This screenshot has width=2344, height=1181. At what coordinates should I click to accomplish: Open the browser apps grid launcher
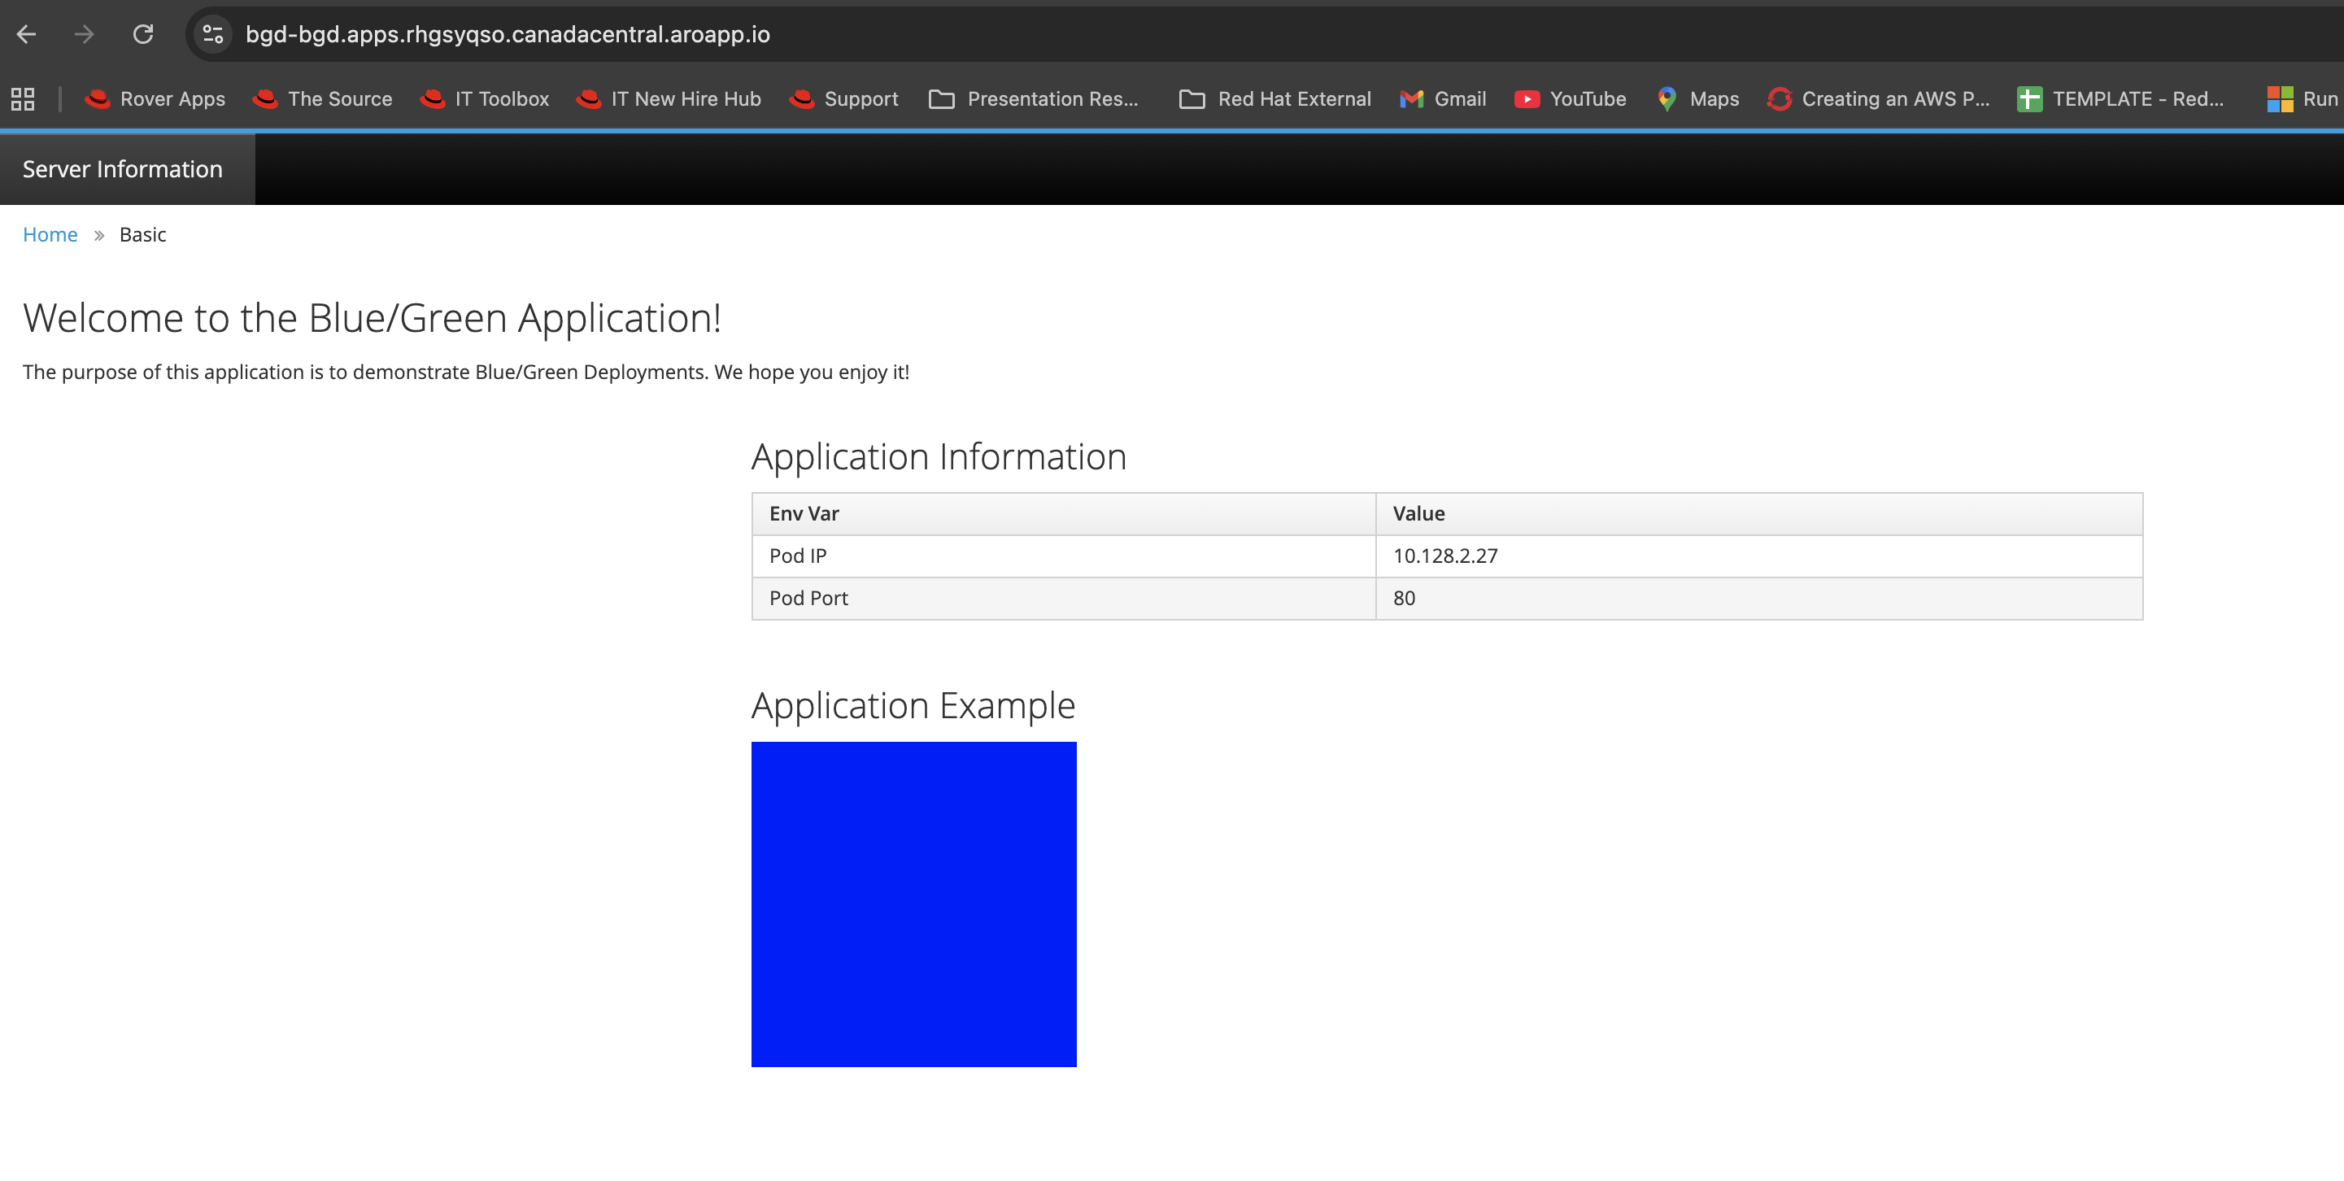(x=22, y=98)
